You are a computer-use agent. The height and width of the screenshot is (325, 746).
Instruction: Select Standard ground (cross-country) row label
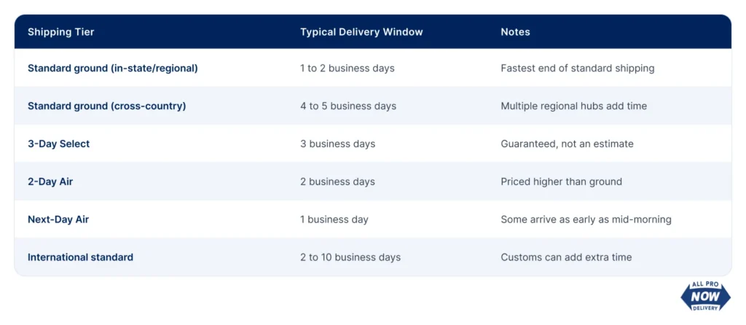106,106
